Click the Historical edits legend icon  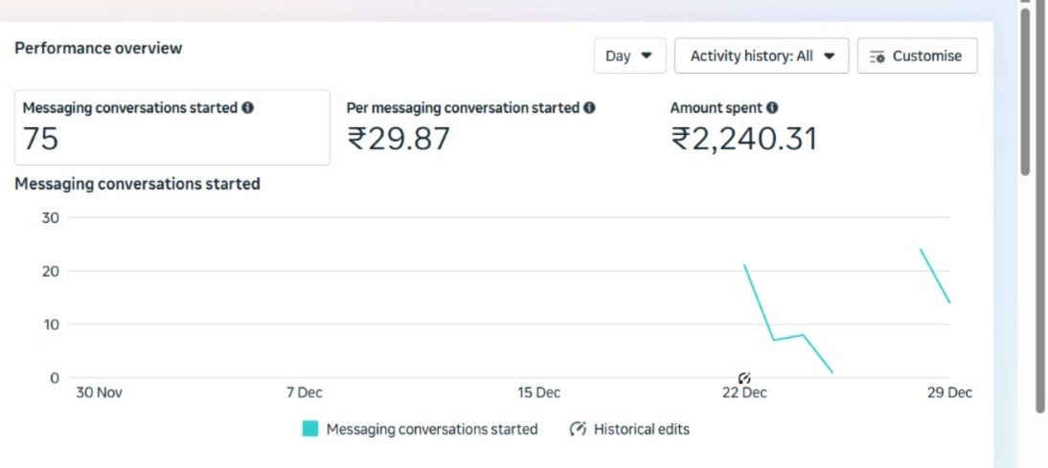pyautogui.click(x=578, y=429)
